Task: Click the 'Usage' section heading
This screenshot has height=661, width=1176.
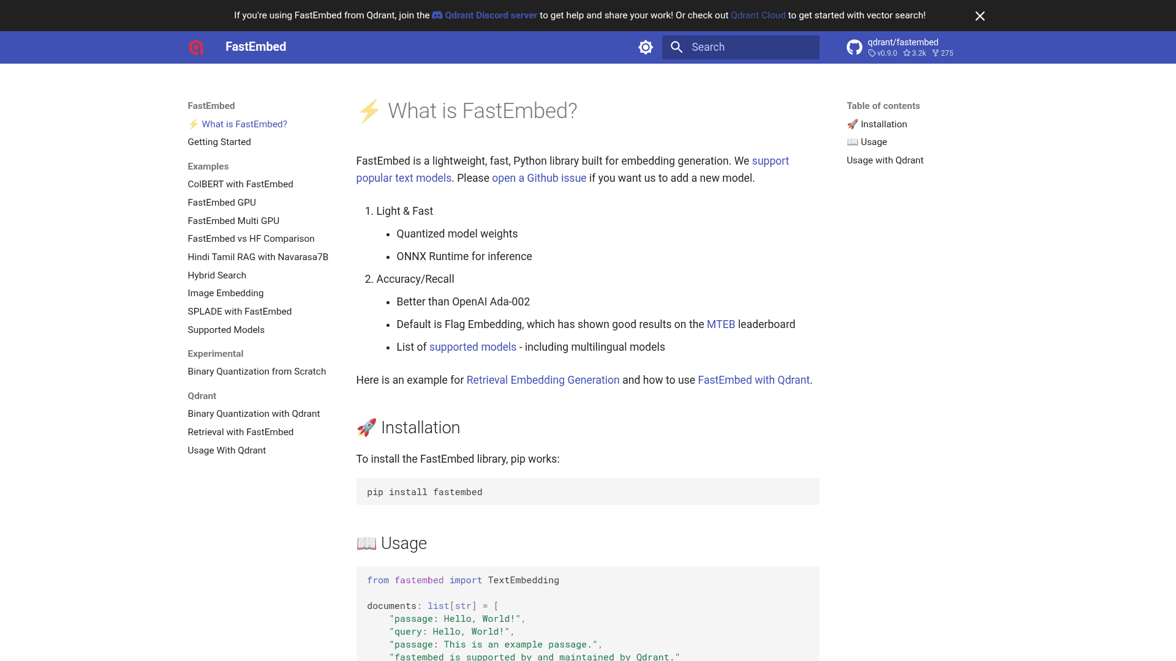Action: coord(391,543)
